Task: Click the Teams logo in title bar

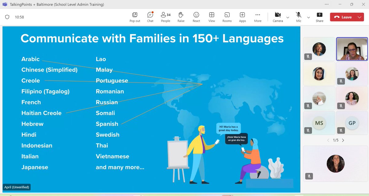Action: click(x=5, y=4)
